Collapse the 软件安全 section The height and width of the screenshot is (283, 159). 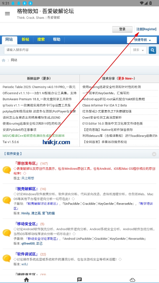(x=154, y=154)
